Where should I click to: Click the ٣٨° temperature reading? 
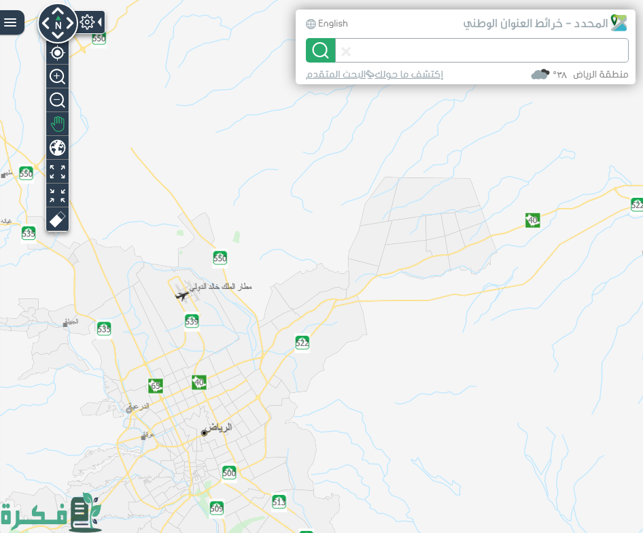coord(560,74)
